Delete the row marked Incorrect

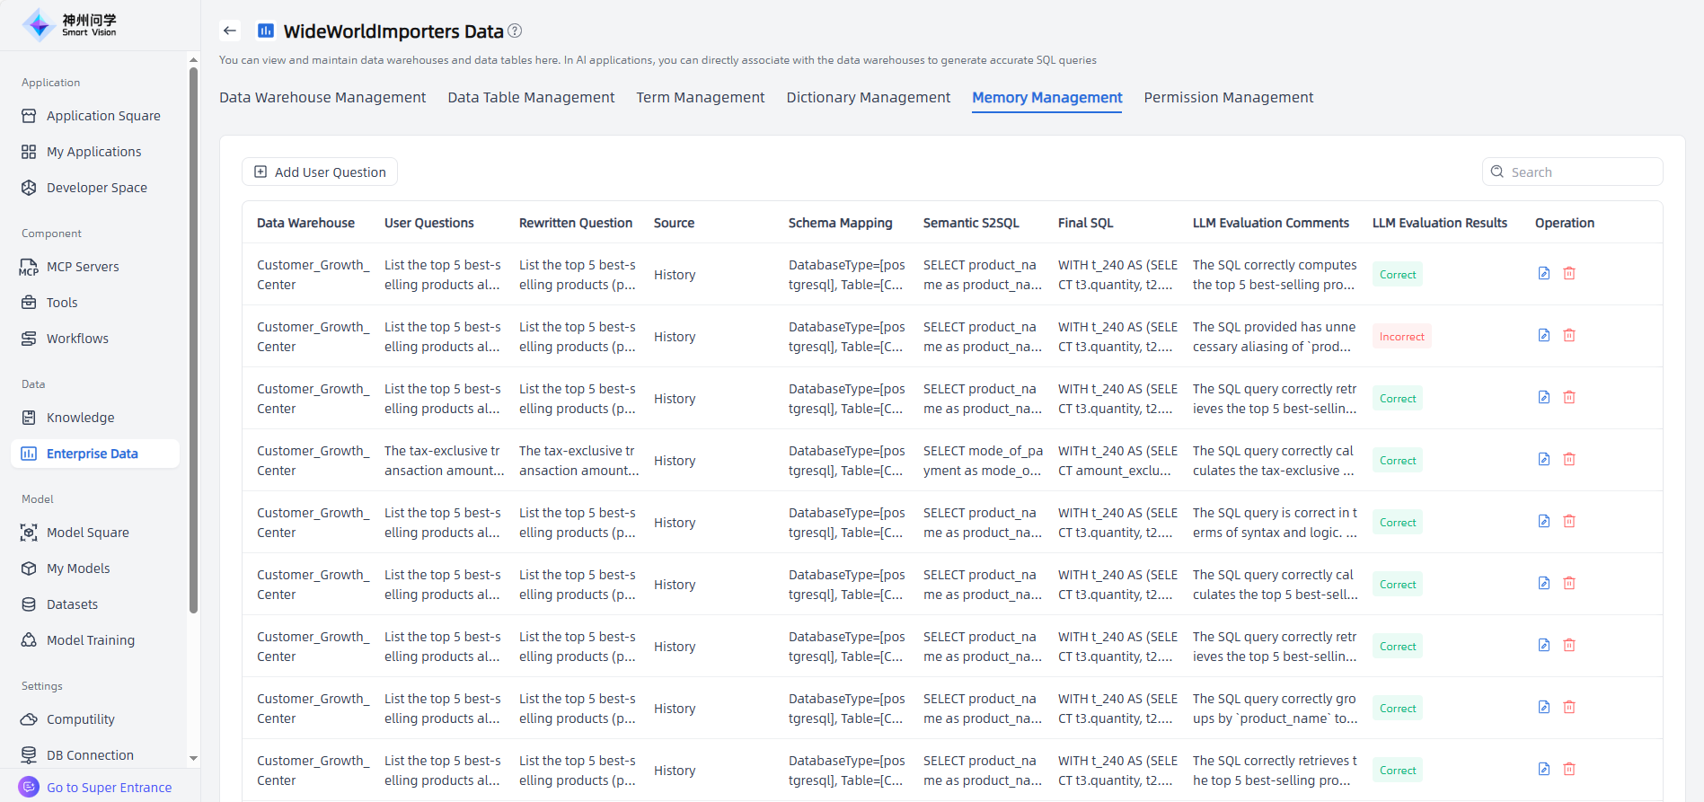tap(1569, 335)
